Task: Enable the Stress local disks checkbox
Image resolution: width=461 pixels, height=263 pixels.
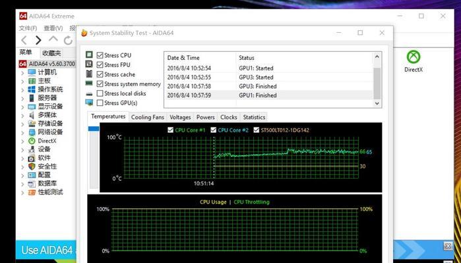Action: coord(100,93)
